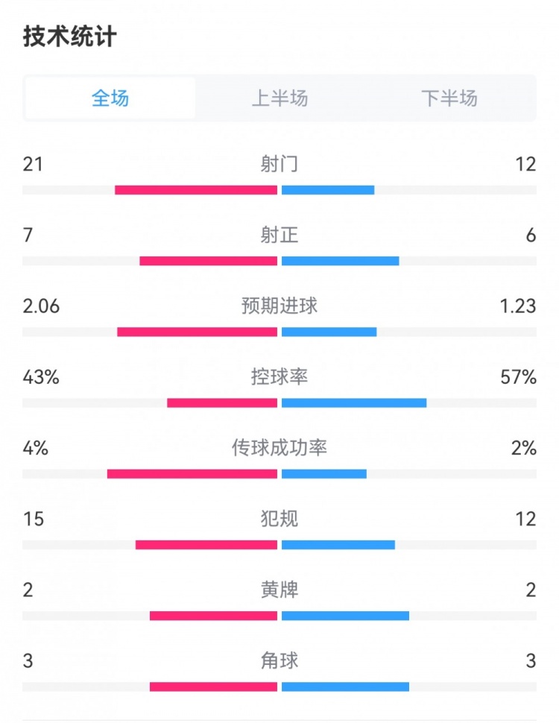
Task: Tap the 传球成功率 label
Action: [x=279, y=448]
